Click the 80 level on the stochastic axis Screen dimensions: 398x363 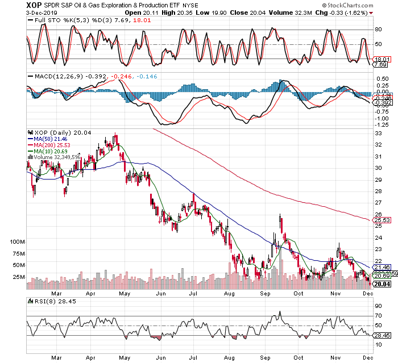[x=378, y=30]
